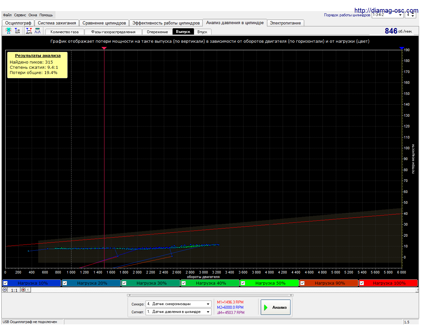Increase the cylinder count stepper
The image size is (423, 326).
pos(413,14)
